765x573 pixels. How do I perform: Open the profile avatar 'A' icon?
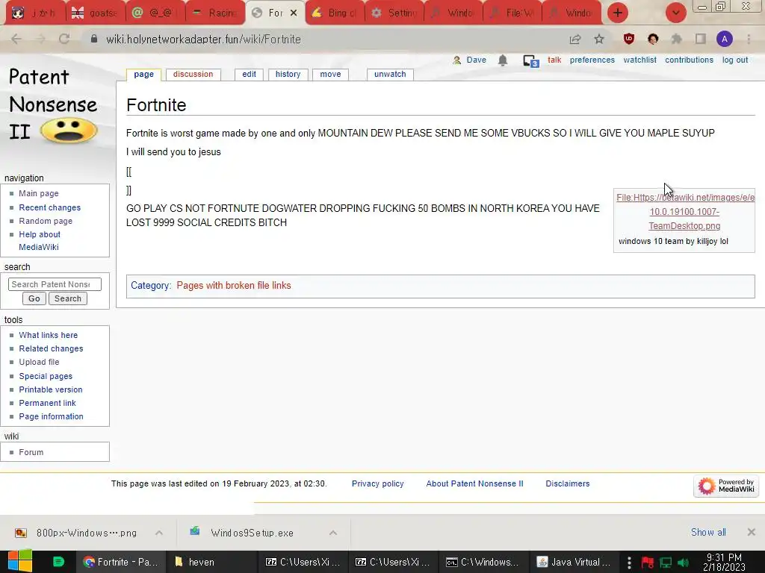click(x=725, y=39)
